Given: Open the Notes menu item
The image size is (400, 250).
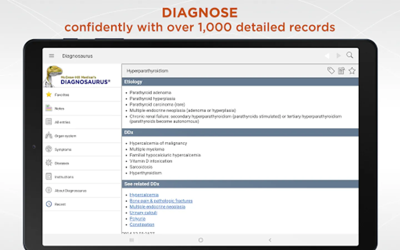Looking at the screenshot, I should click(x=82, y=108).
